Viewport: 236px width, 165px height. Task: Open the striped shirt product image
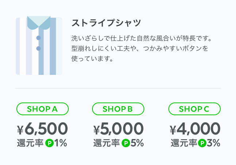point(39,45)
